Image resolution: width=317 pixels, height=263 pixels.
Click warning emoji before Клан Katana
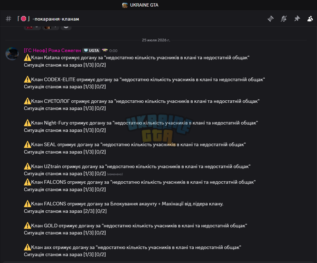27,58
